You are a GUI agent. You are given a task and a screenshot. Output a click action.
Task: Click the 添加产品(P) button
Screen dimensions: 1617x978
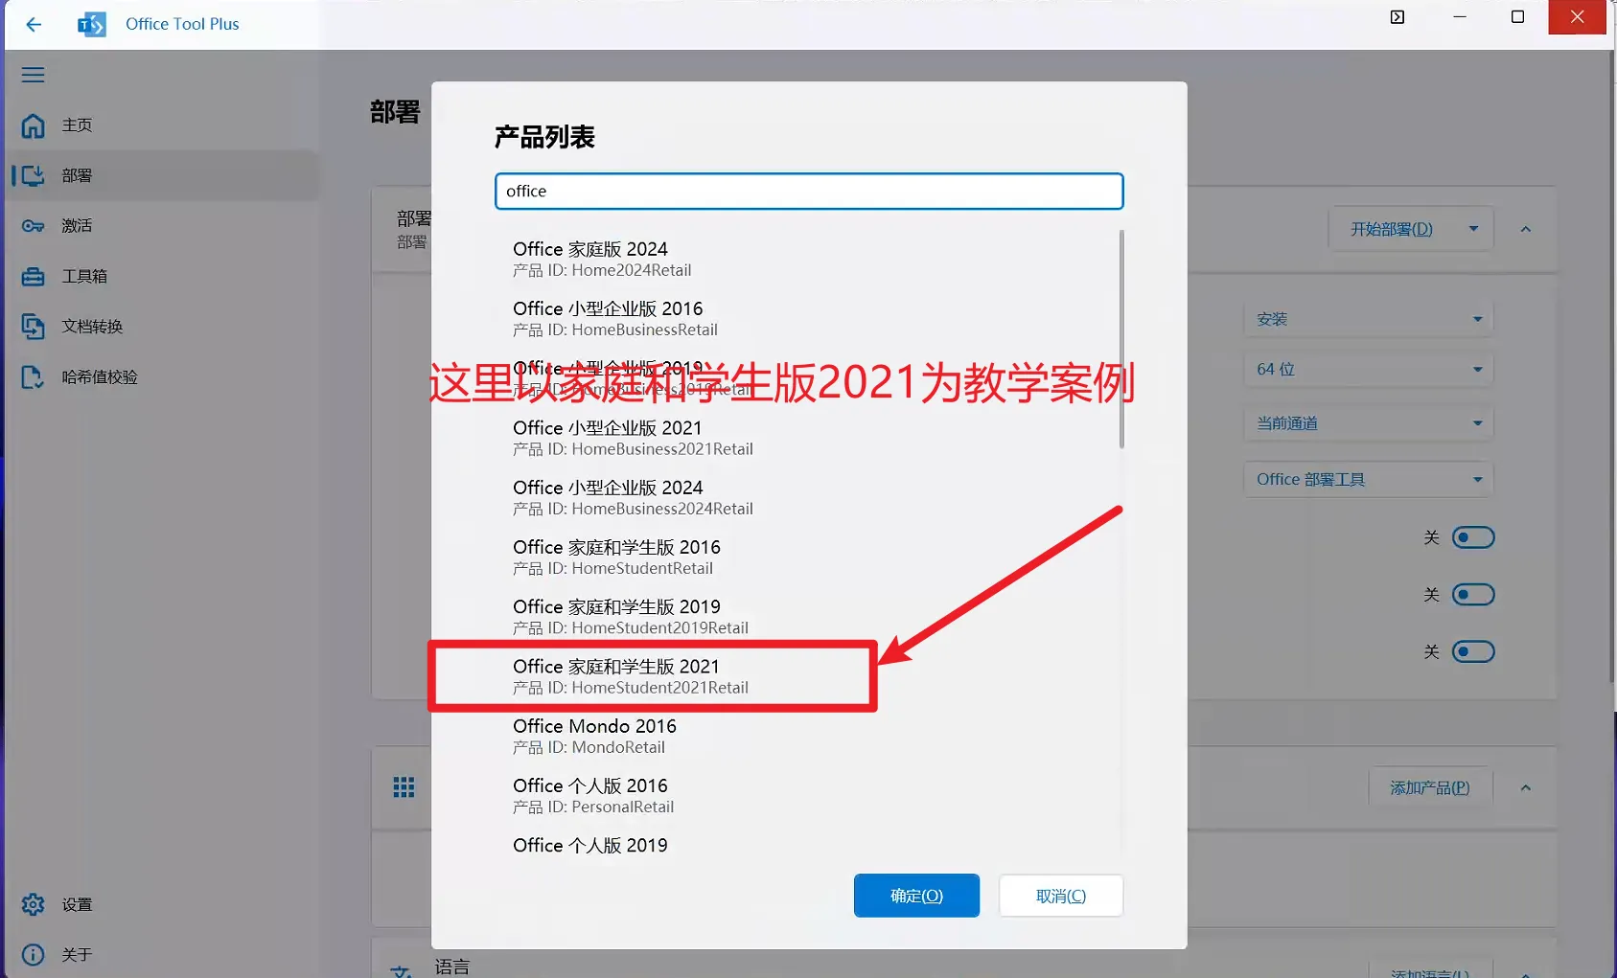click(x=1430, y=787)
